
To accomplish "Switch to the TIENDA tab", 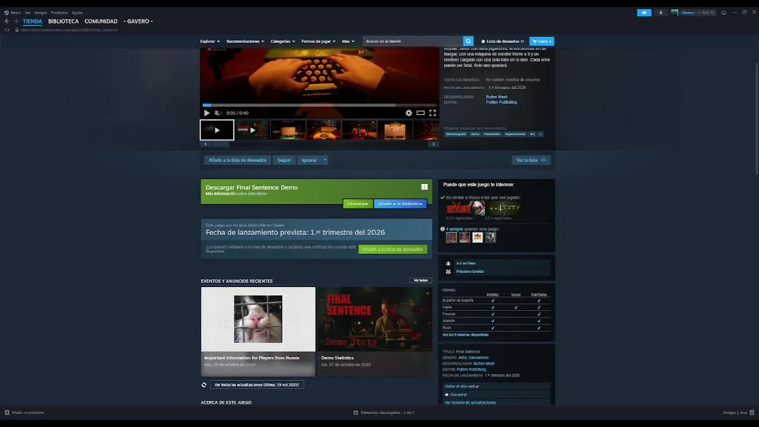I will [33, 21].
